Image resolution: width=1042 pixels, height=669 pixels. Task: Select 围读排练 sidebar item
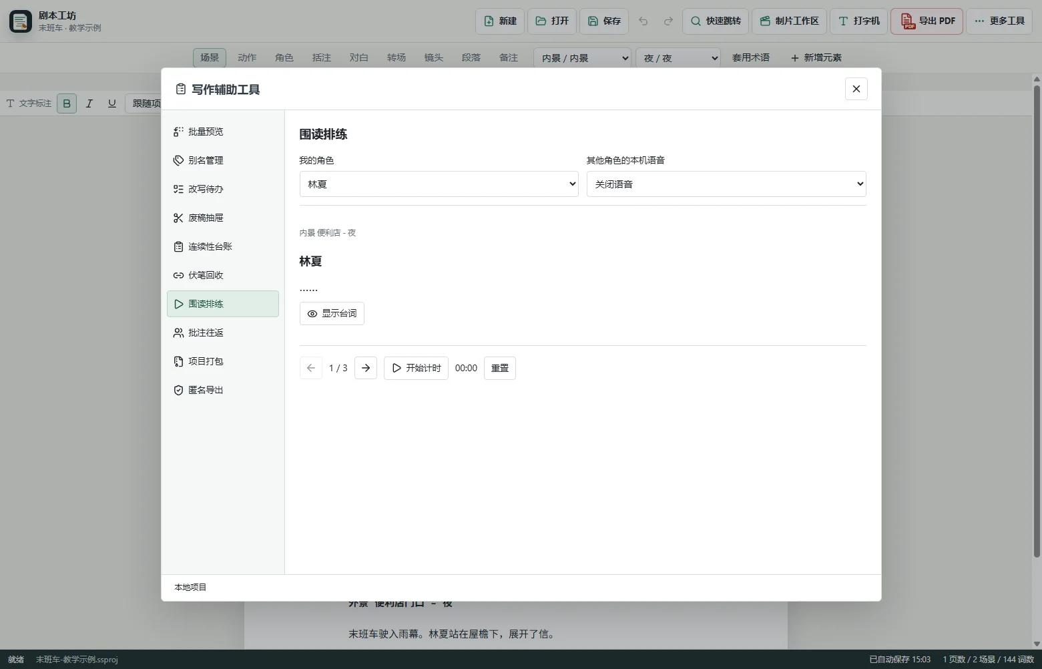coord(222,304)
